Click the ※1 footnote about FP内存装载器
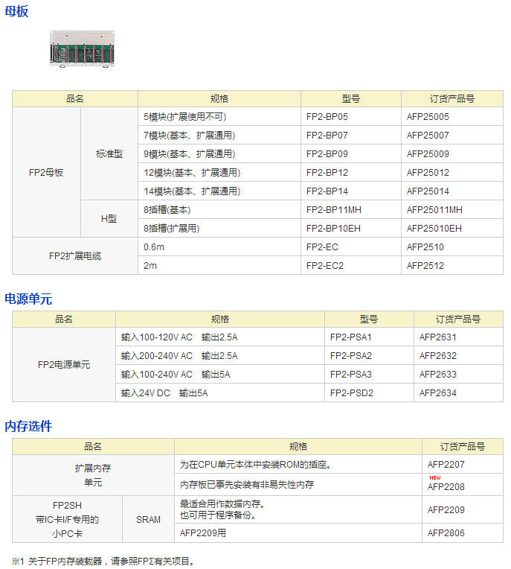 point(103,561)
